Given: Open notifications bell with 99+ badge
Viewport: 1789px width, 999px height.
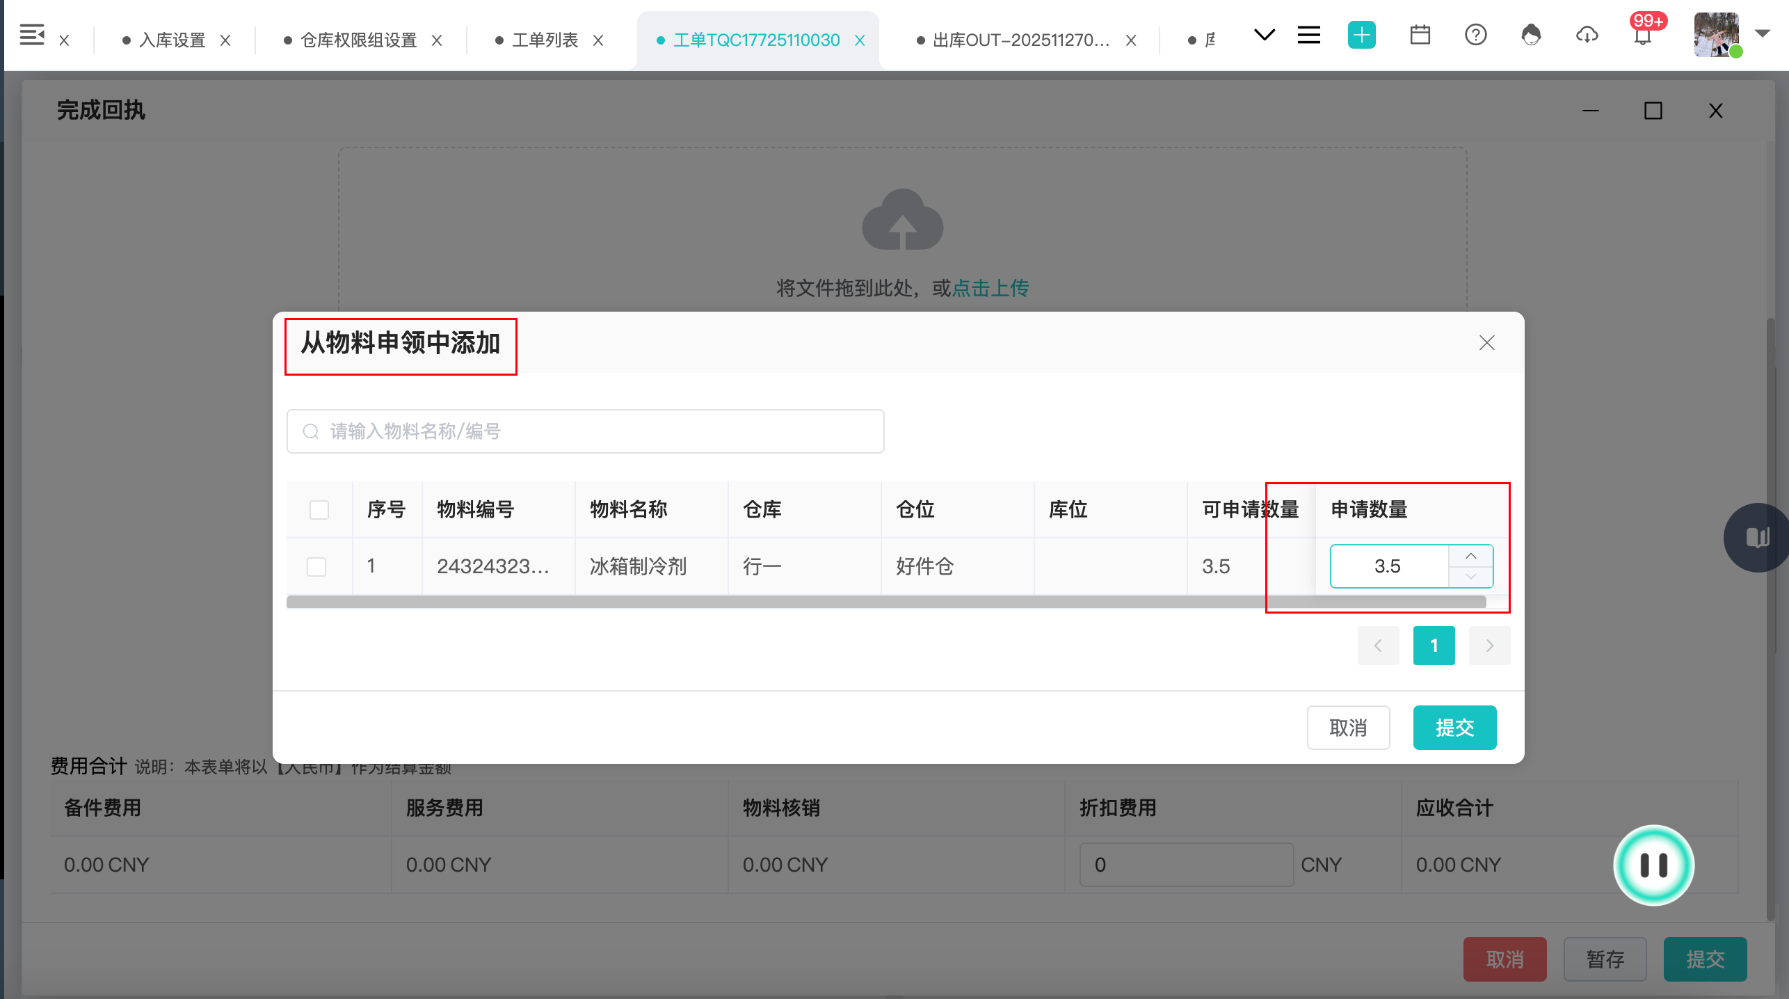Looking at the screenshot, I should (1643, 36).
